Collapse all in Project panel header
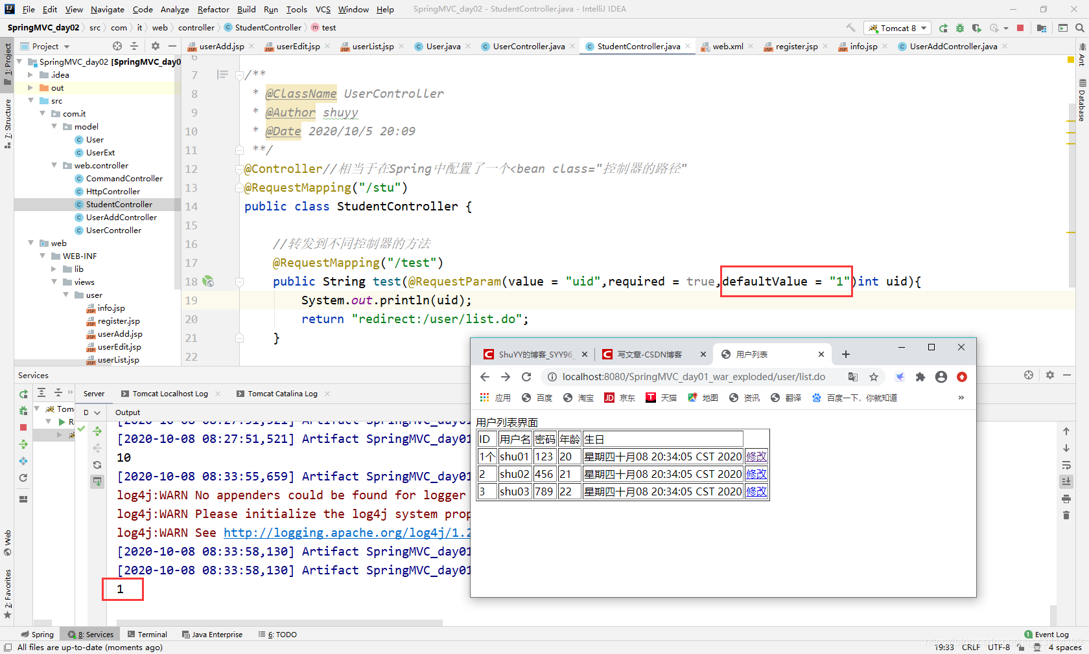Viewport: 1089px width, 654px height. pos(134,46)
